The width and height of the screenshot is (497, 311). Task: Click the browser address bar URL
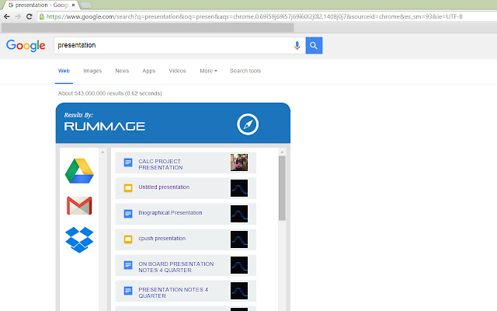pos(254,16)
